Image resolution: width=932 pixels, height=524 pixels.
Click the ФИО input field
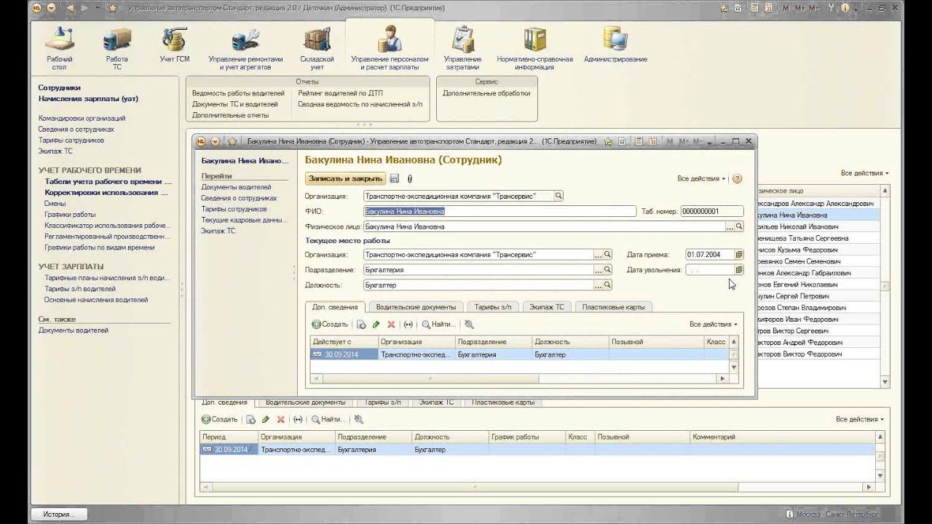click(x=499, y=211)
